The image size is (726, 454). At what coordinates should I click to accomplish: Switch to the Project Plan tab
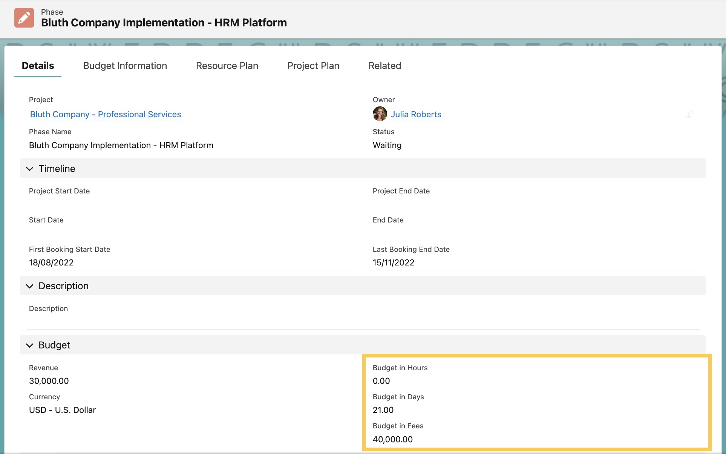[313, 66]
